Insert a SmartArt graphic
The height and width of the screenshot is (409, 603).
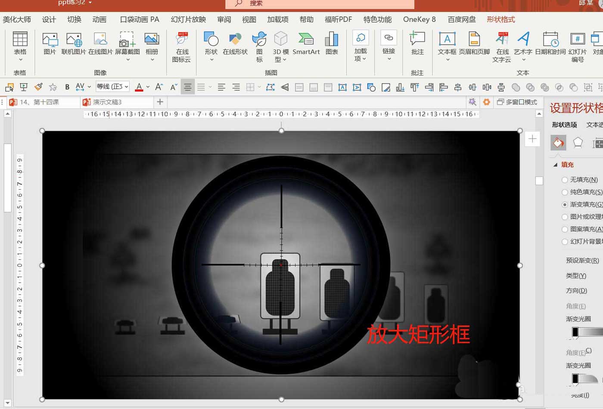[306, 45]
